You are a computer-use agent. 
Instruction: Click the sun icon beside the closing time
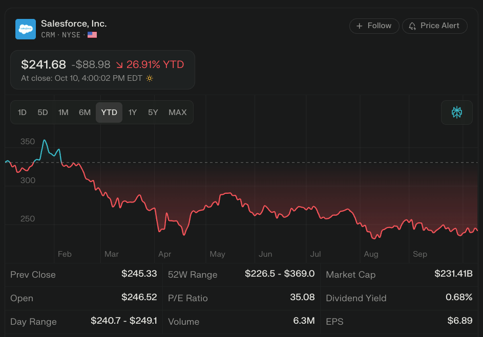pyautogui.click(x=150, y=78)
